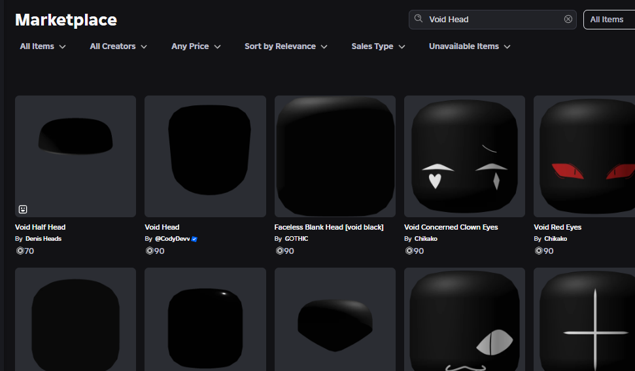Expand Sort by Relevance dropdown
The image size is (635, 371).
pyautogui.click(x=286, y=46)
